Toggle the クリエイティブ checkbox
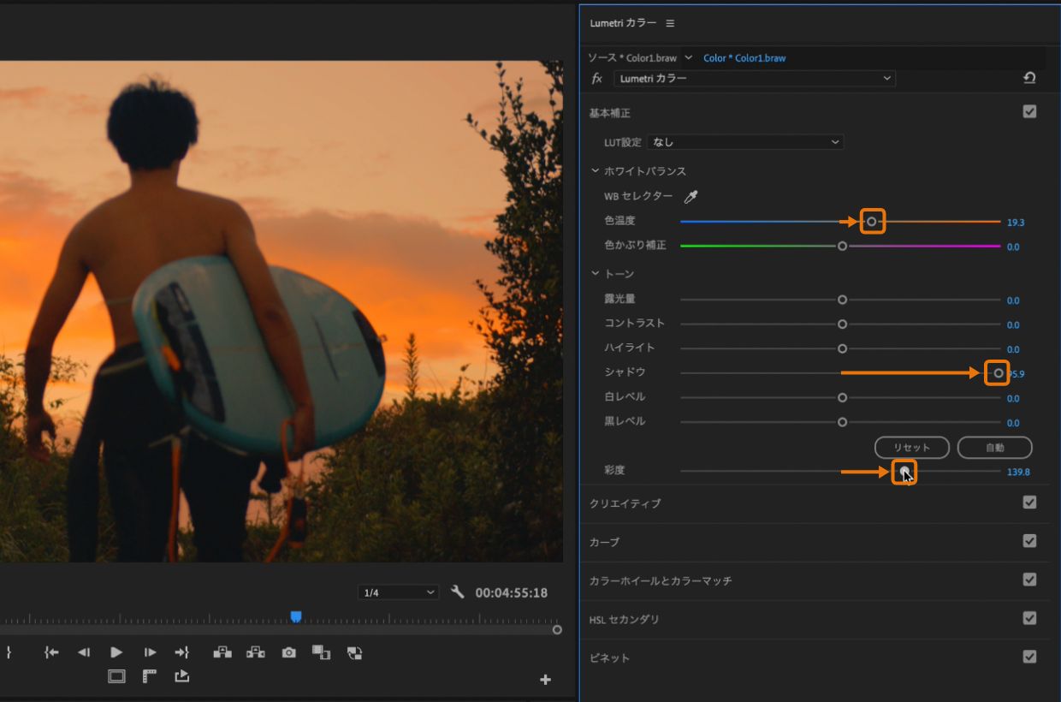1061x702 pixels. point(1029,503)
